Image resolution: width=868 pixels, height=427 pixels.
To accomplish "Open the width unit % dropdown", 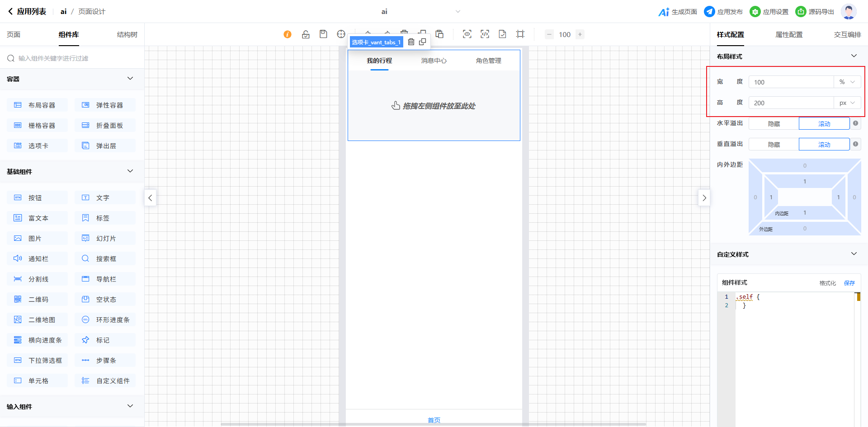I will [x=847, y=82].
